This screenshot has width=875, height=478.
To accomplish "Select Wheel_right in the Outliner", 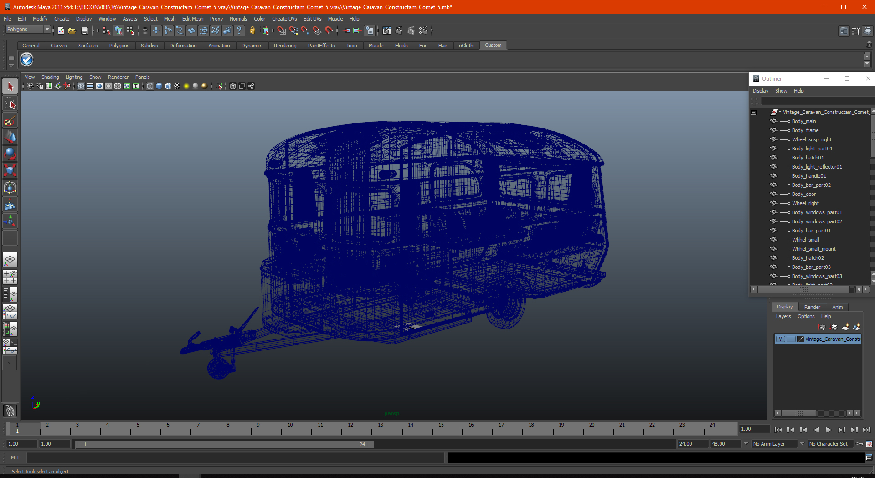I will point(805,203).
